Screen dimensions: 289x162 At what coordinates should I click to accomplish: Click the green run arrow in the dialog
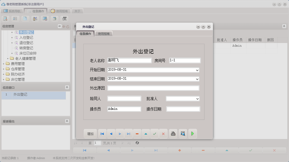tap(192, 133)
